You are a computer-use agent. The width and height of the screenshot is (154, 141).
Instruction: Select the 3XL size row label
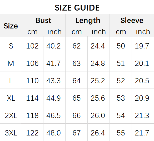11,133
